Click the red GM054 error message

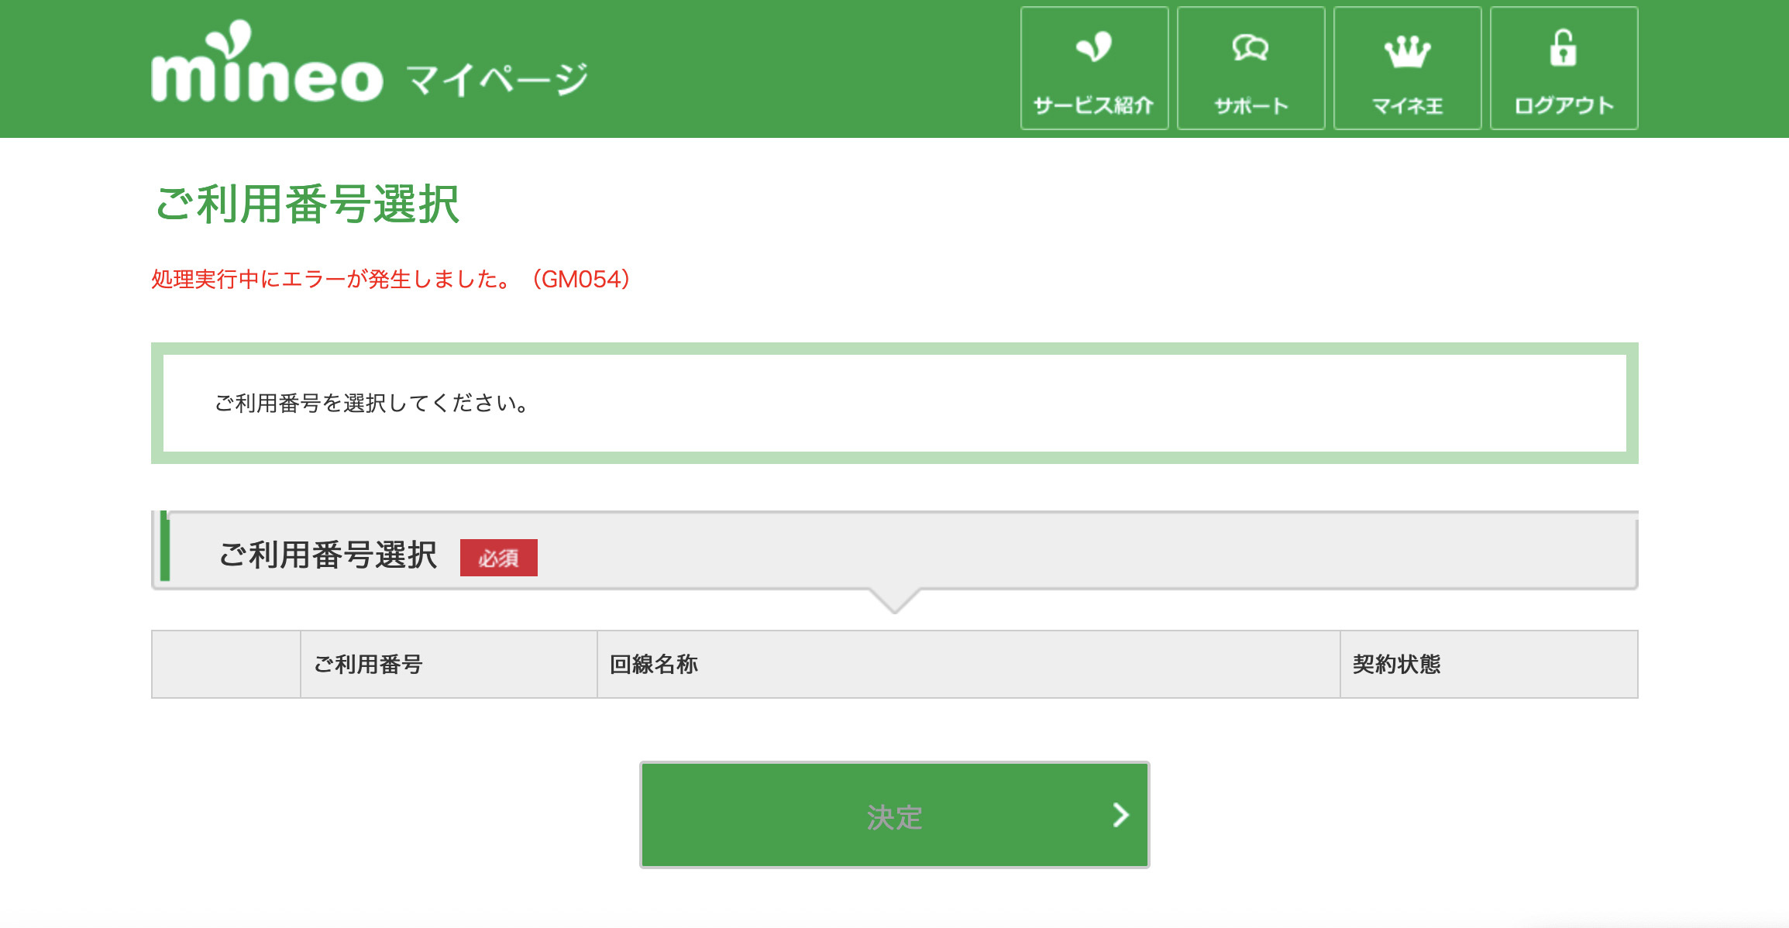click(390, 279)
